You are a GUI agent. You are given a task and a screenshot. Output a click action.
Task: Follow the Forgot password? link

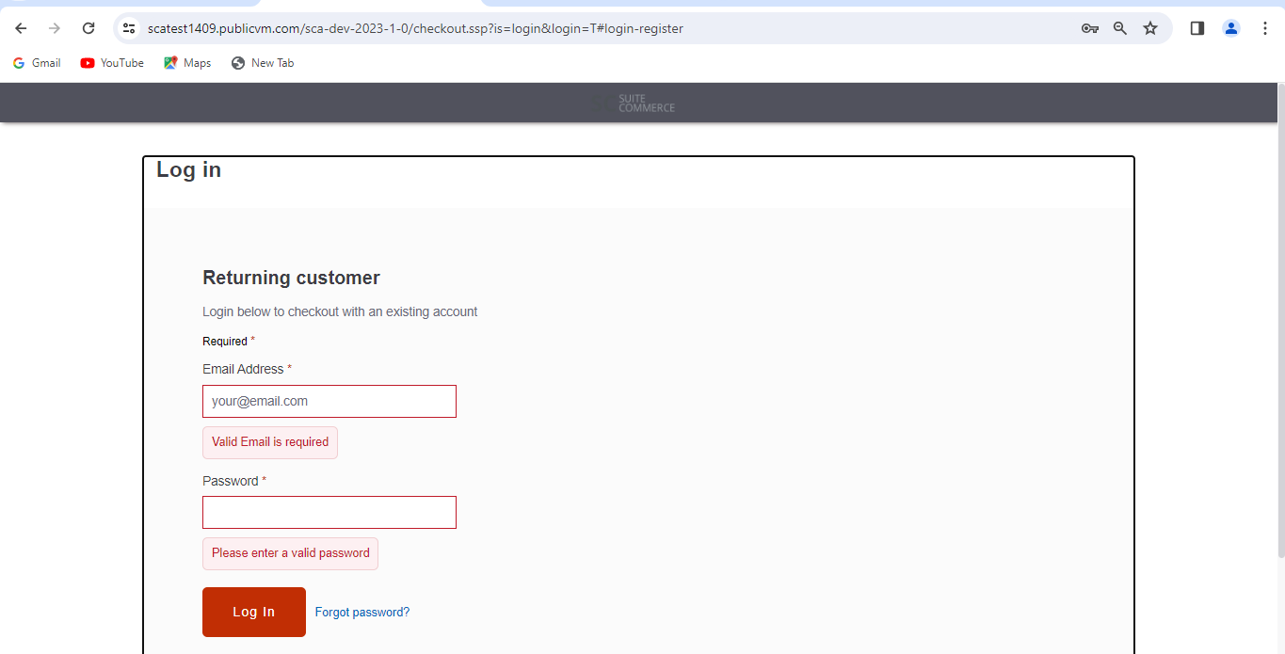(x=362, y=613)
